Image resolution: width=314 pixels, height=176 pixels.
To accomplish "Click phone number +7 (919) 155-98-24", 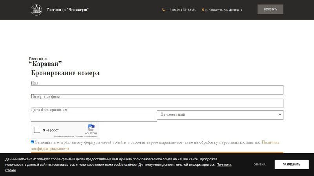I will pos(181,10).
